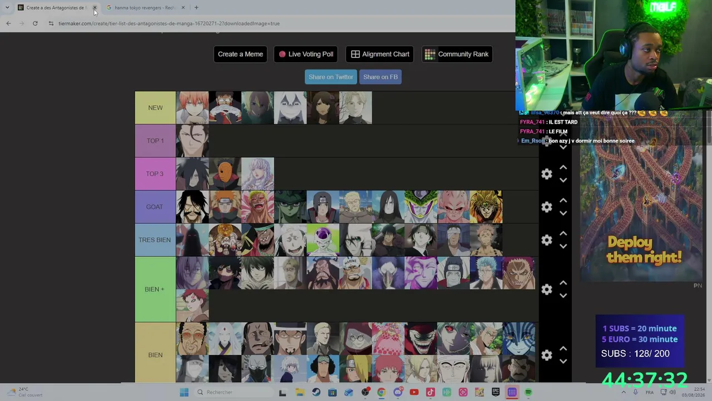Move the BIEN + tier down
Screen dimensions: 712x401
point(563,295)
